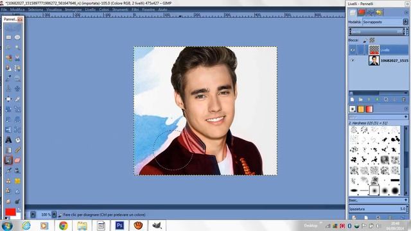The height and width of the screenshot is (231, 411).
Task: Open the Colori menu
Action: (x=104, y=10)
